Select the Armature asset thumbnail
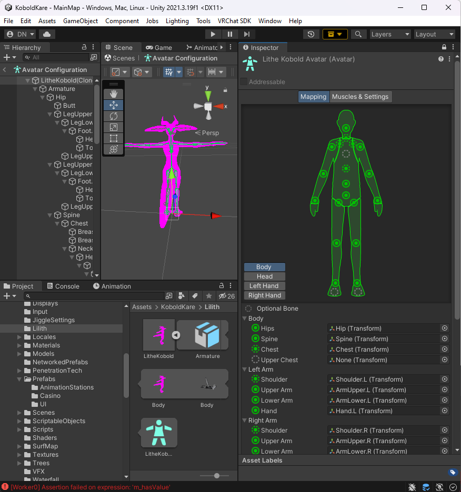The image size is (461, 492). point(207,335)
